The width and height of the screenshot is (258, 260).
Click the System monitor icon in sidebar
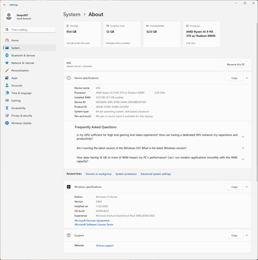7,48
